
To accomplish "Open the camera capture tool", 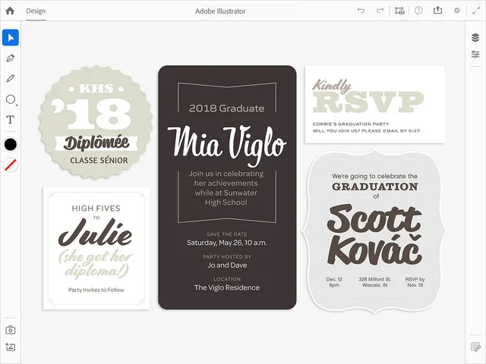I will (x=11, y=330).
